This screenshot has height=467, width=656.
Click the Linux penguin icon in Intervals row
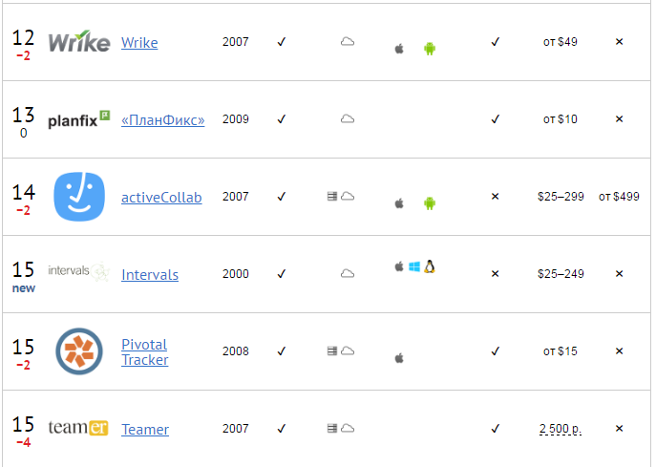tap(430, 267)
